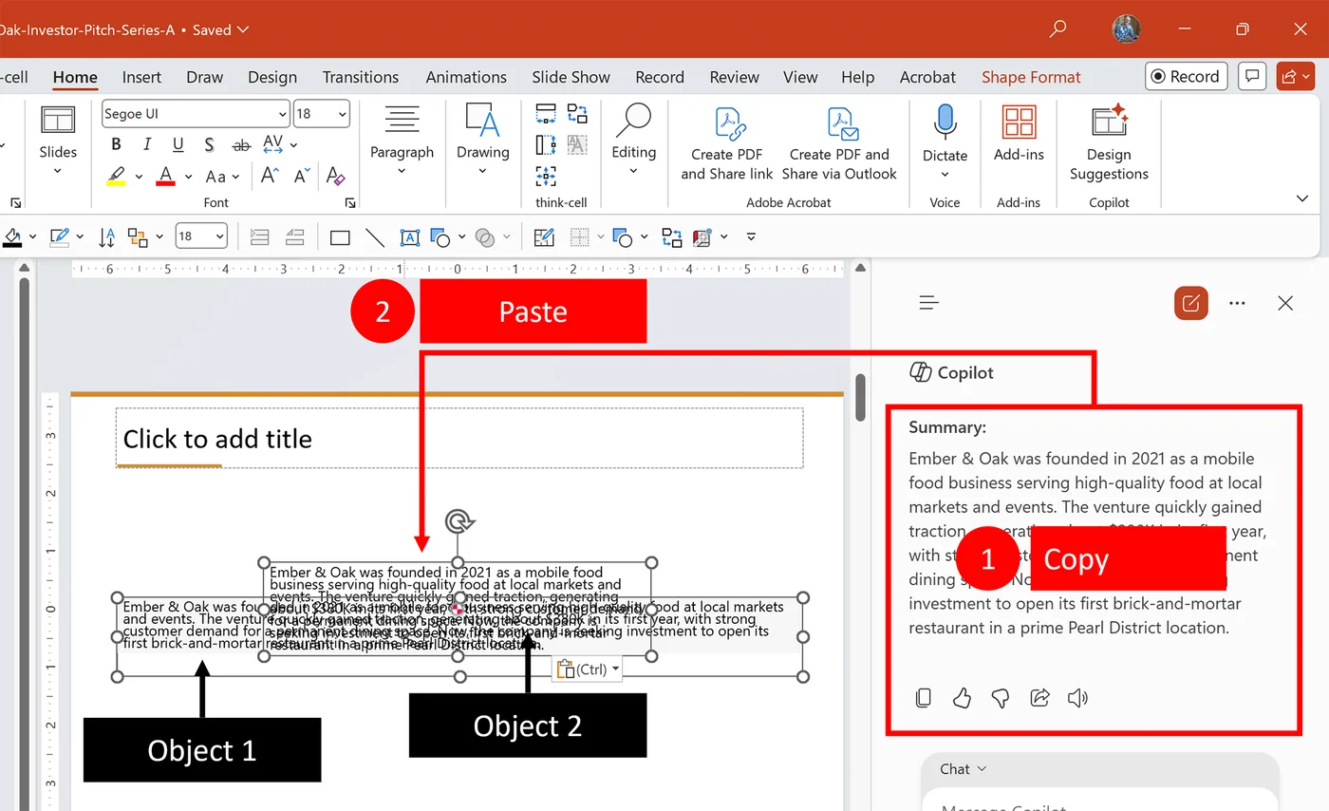This screenshot has height=811, width=1329.
Task: Read Copilot response aloud
Action: (1077, 698)
